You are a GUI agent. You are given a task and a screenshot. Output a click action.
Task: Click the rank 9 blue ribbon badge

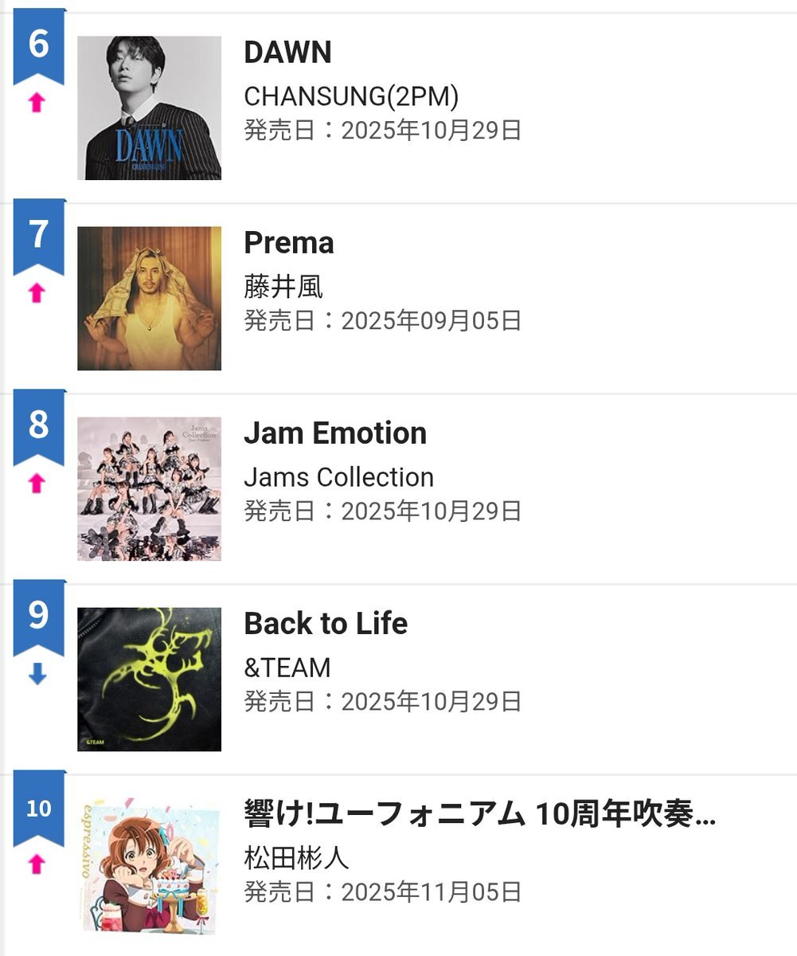coord(38,616)
